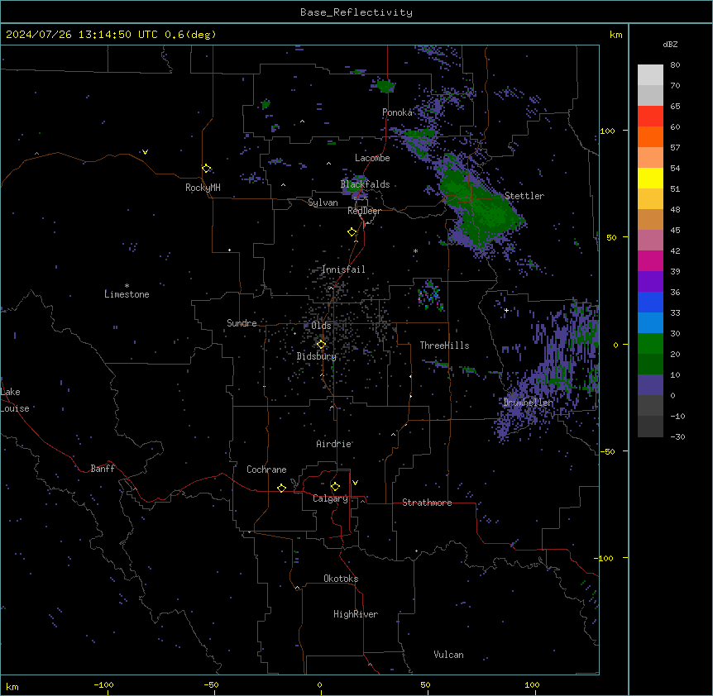This screenshot has width=713, height=696.
Task: Click the Sundre label
Action: pos(242,323)
